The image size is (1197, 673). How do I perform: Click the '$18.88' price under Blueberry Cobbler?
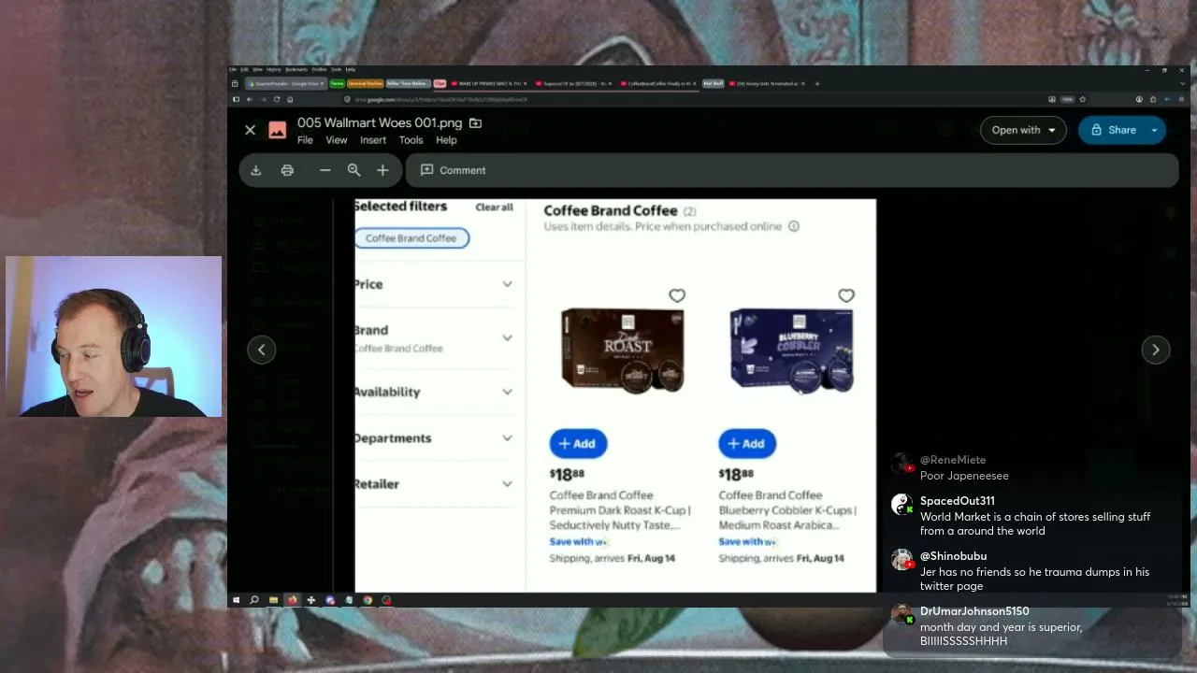point(736,474)
